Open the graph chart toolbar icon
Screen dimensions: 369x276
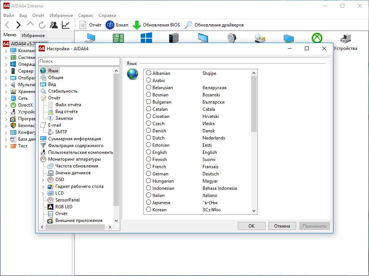click(66, 25)
